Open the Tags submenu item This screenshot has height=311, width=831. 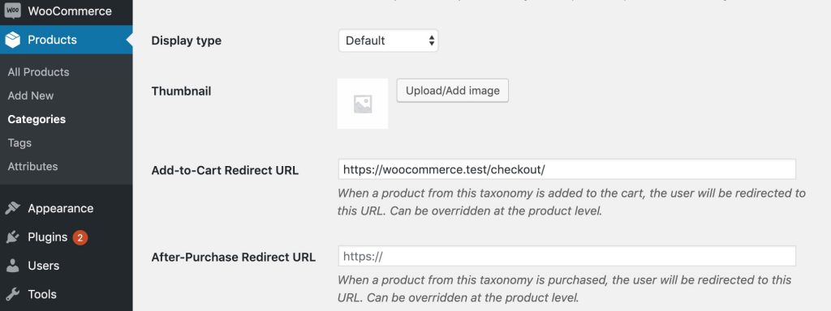tap(19, 143)
